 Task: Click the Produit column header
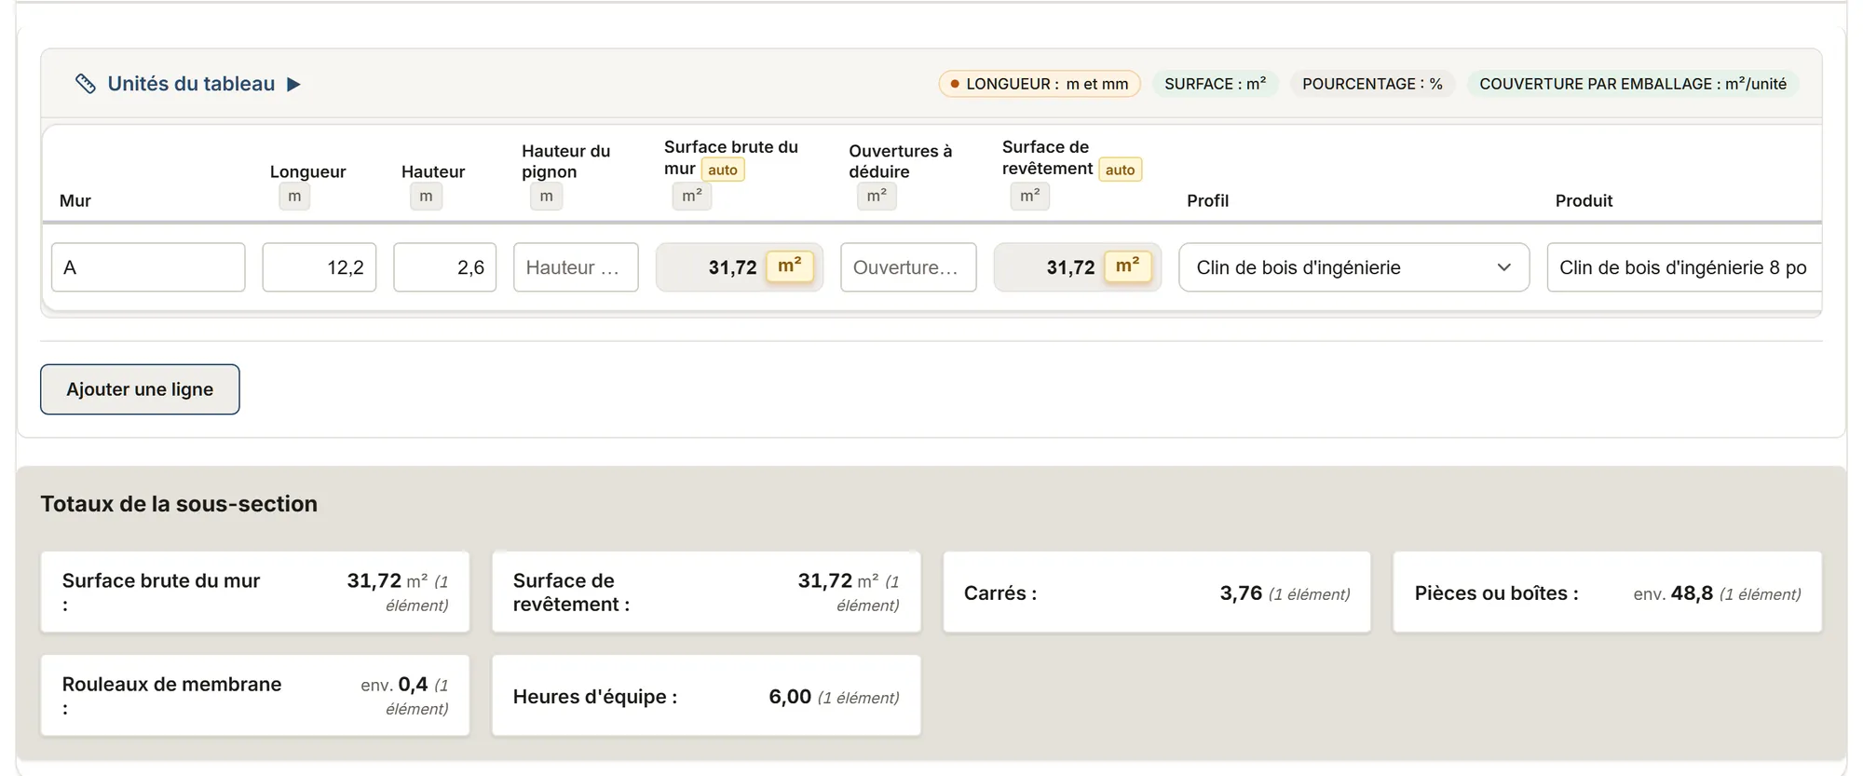1584,200
